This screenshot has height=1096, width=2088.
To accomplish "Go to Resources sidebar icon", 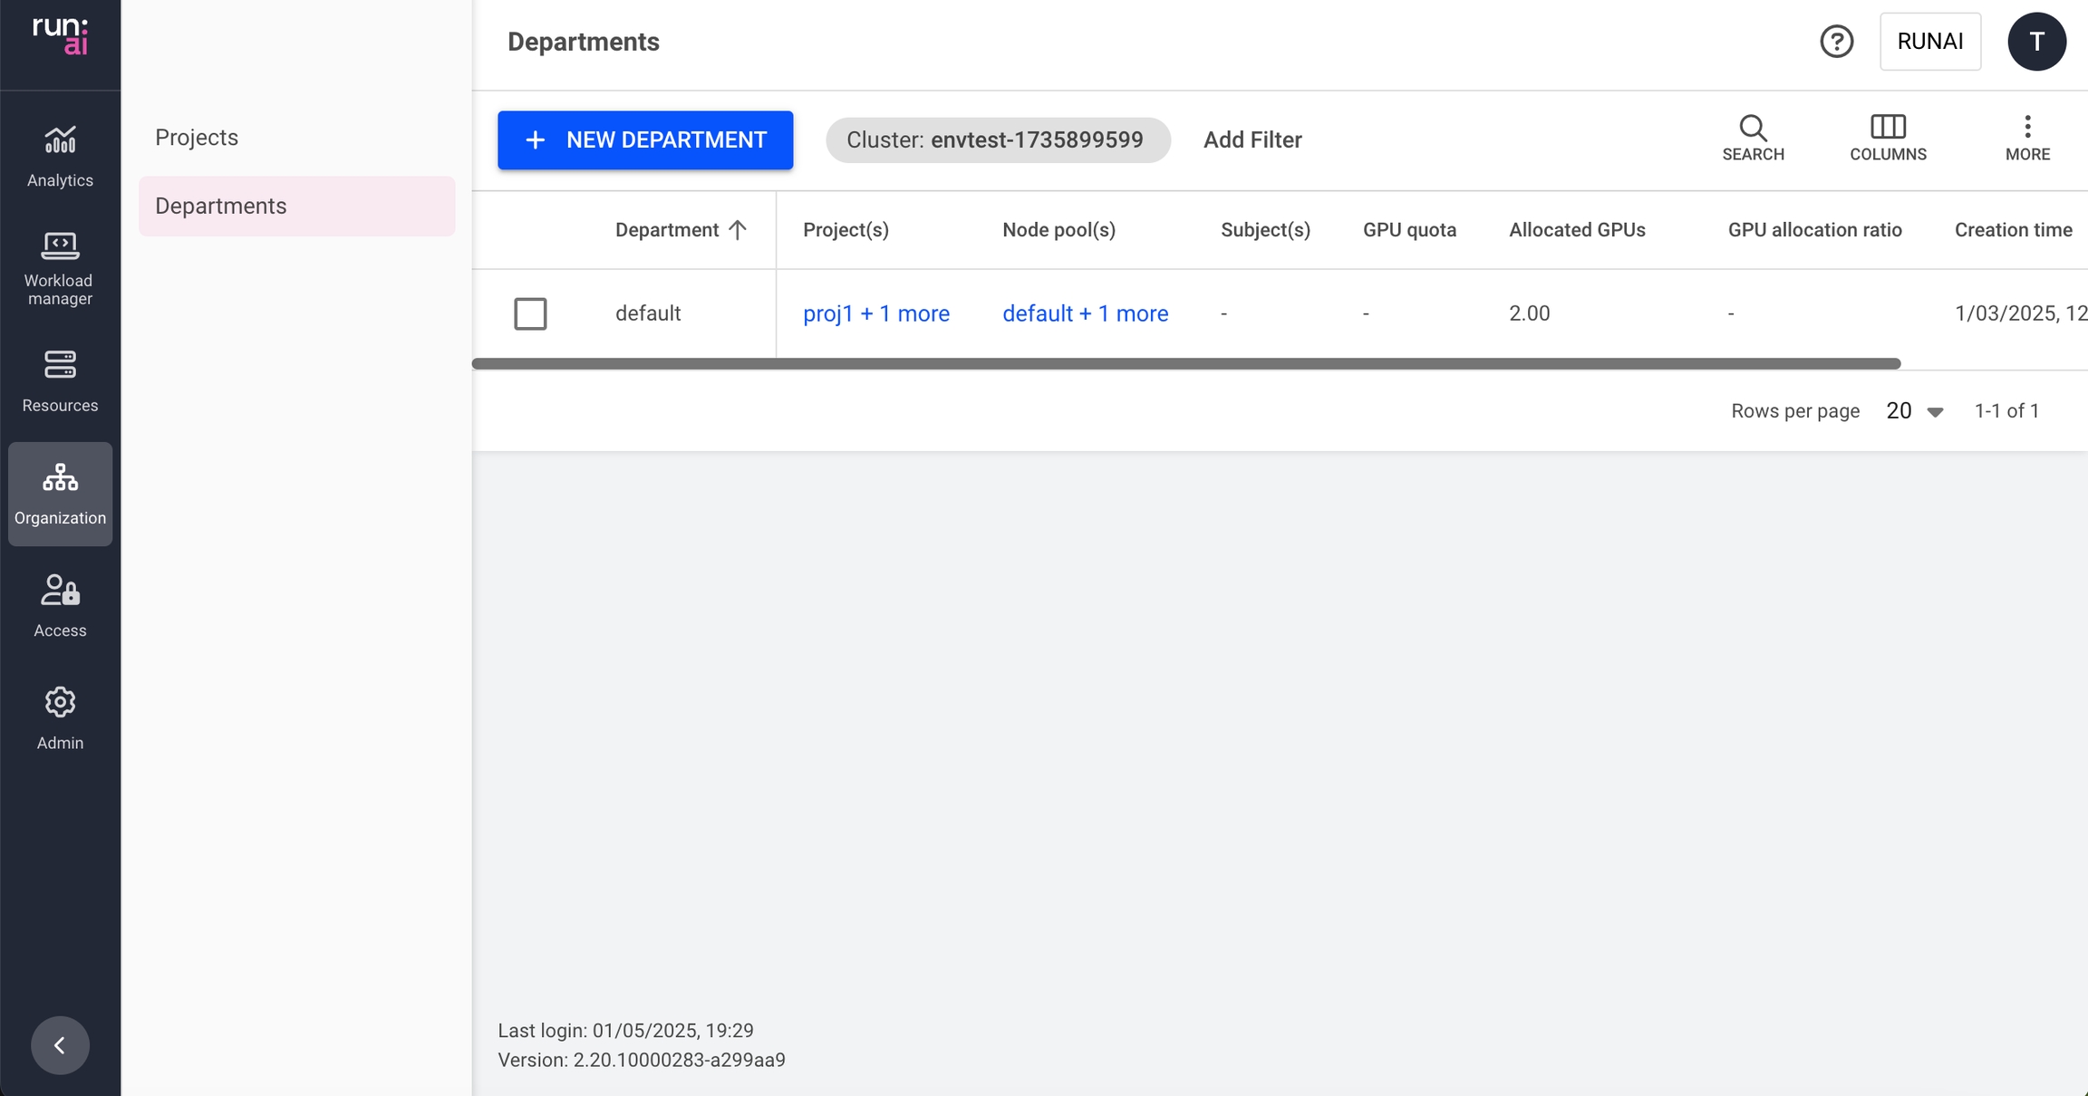I will pos(60,365).
